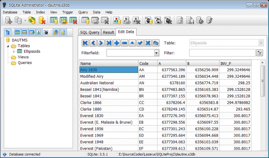Screen dimensions: 269x158
Task: Toggle the fields filter with yellow bars
Action: [x=25, y=32]
